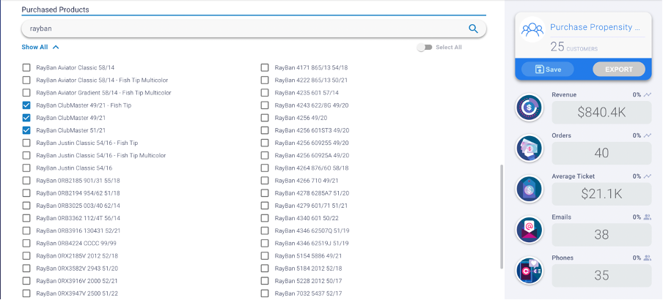663x300 pixels.
Task: Click the $21.1K average ticket value
Action: point(601,194)
